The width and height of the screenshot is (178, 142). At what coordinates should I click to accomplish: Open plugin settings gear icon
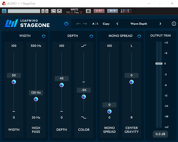[88, 11]
